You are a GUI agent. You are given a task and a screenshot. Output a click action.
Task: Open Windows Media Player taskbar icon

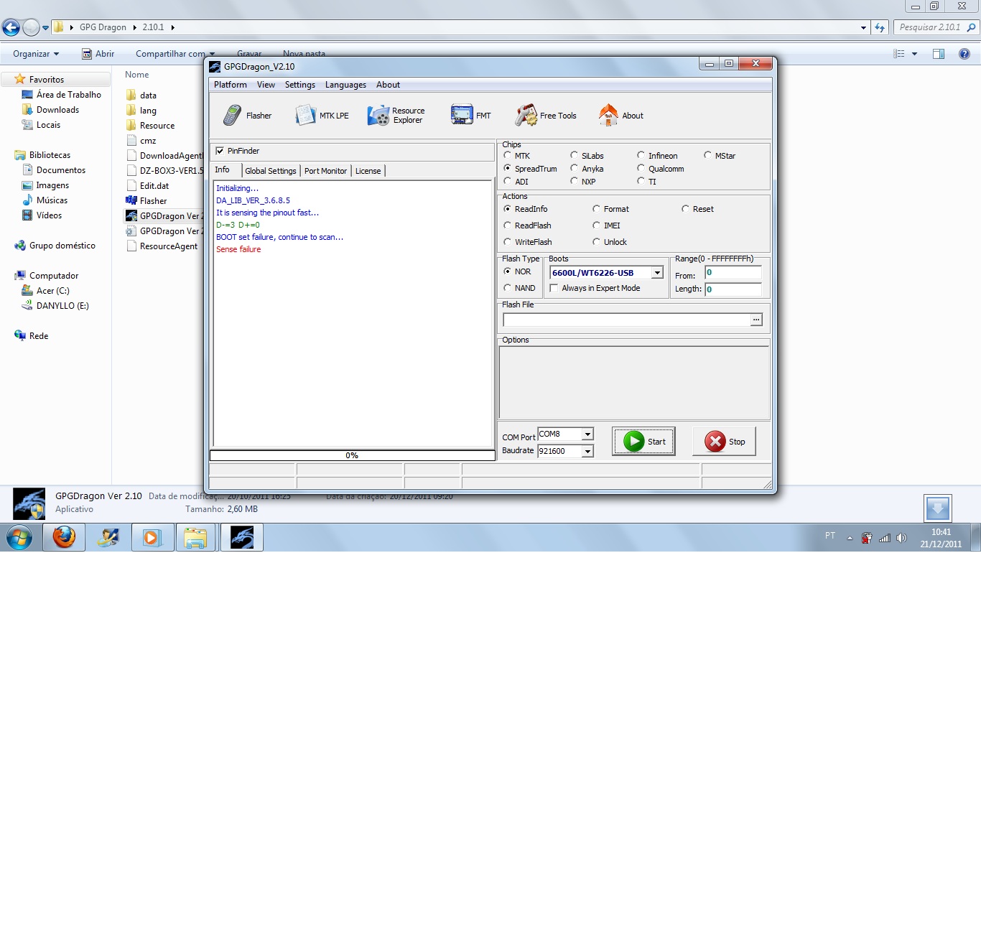pyautogui.click(x=152, y=537)
